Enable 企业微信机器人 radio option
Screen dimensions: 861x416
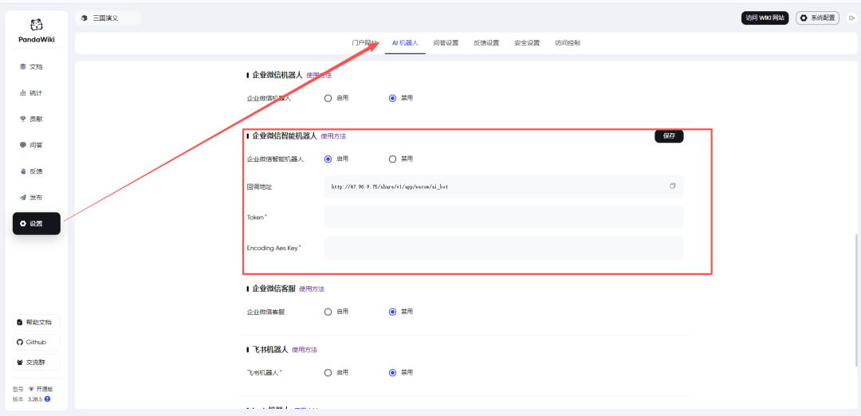[x=328, y=98]
